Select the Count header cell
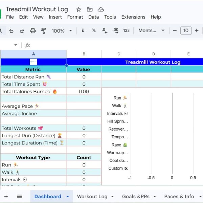 tap(84, 158)
